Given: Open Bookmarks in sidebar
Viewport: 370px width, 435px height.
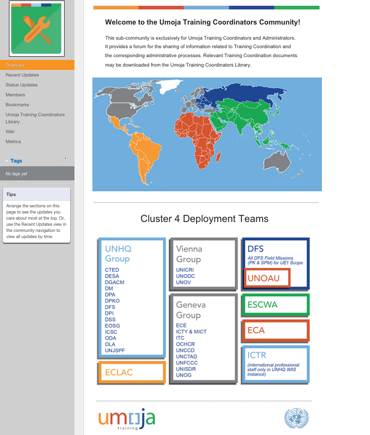Looking at the screenshot, I should point(17,104).
